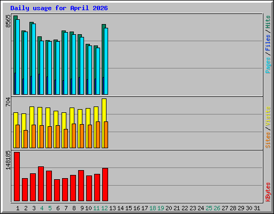Click the cyan Files bar for day 7

66,63
